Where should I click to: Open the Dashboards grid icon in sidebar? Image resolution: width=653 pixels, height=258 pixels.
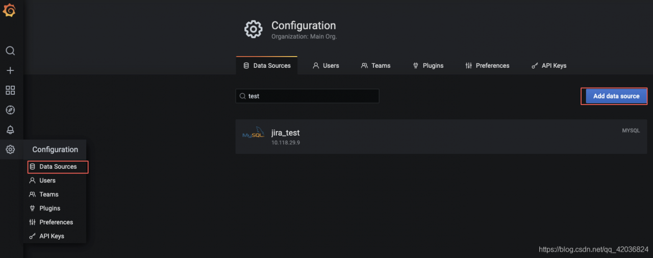pyautogui.click(x=10, y=90)
